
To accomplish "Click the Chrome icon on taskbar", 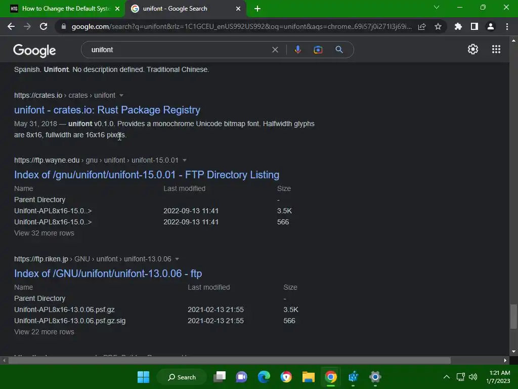I will coord(331,377).
